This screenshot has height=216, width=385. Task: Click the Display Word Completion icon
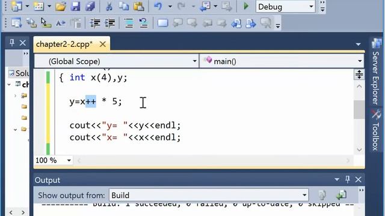pos(60,23)
